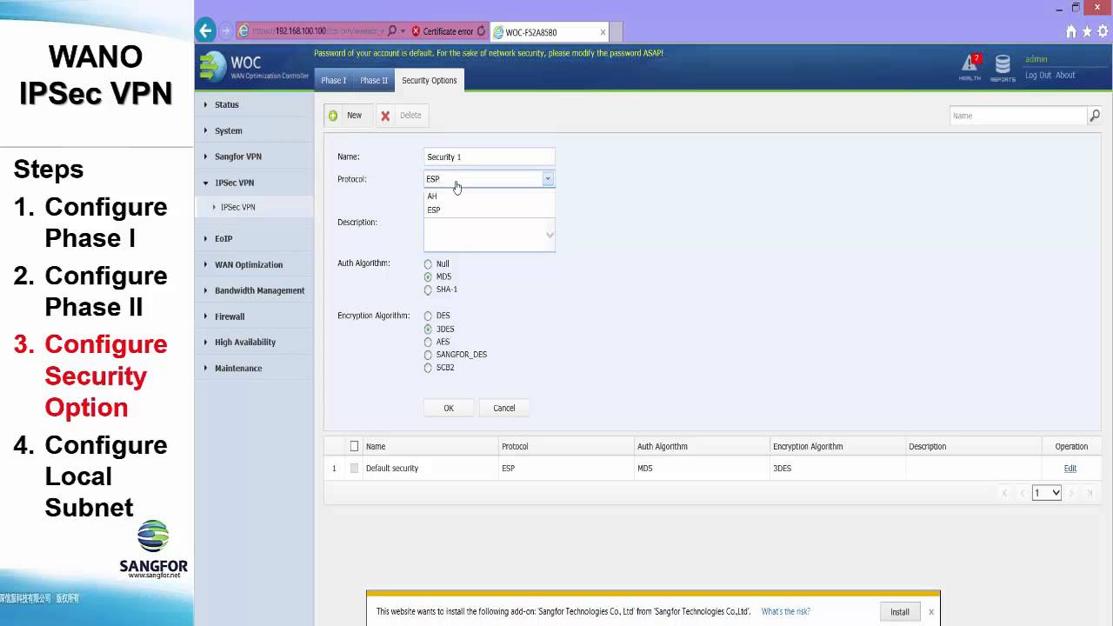The width and height of the screenshot is (1113, 626).
Task: Open the Health alerts icon
Action: point(969,63)
